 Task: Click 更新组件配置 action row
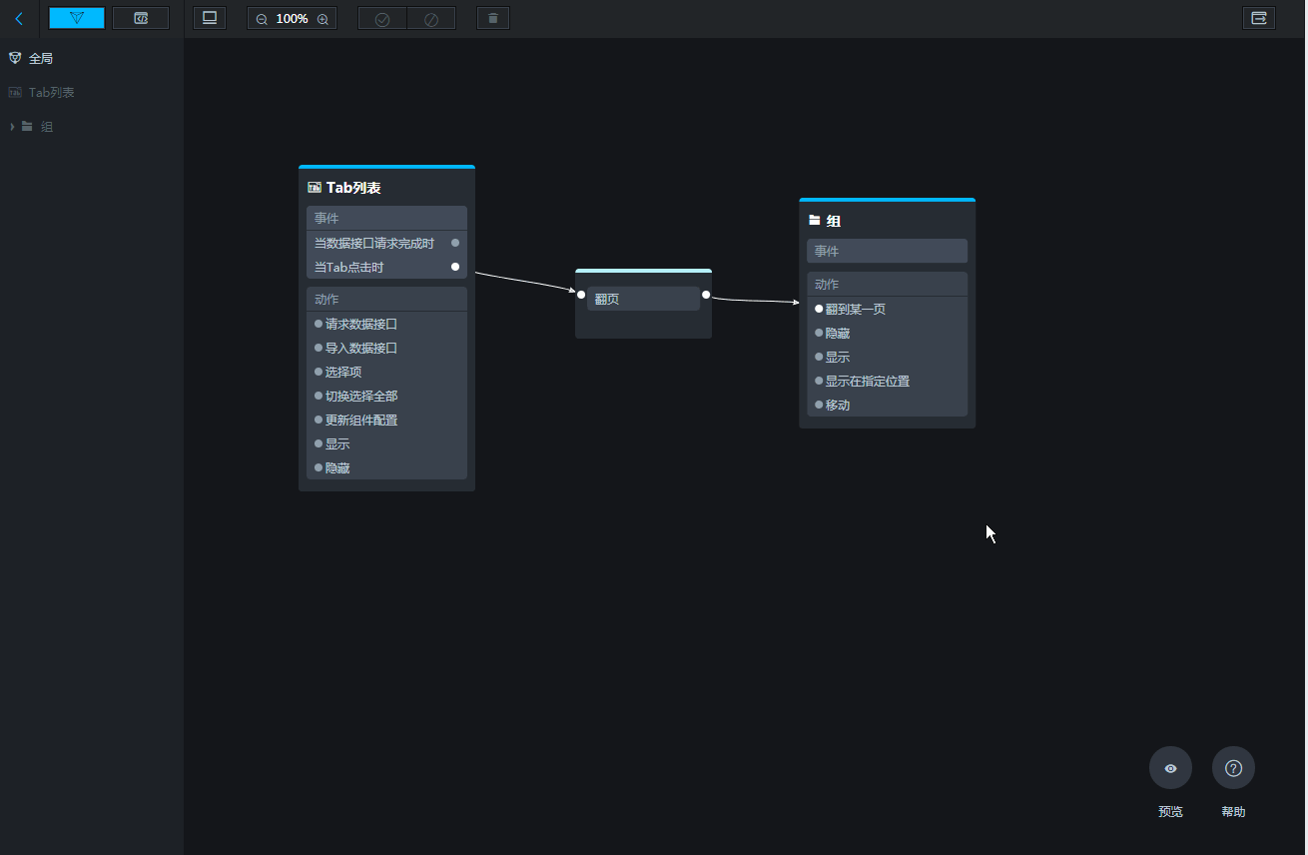click(x=386, y=420)
